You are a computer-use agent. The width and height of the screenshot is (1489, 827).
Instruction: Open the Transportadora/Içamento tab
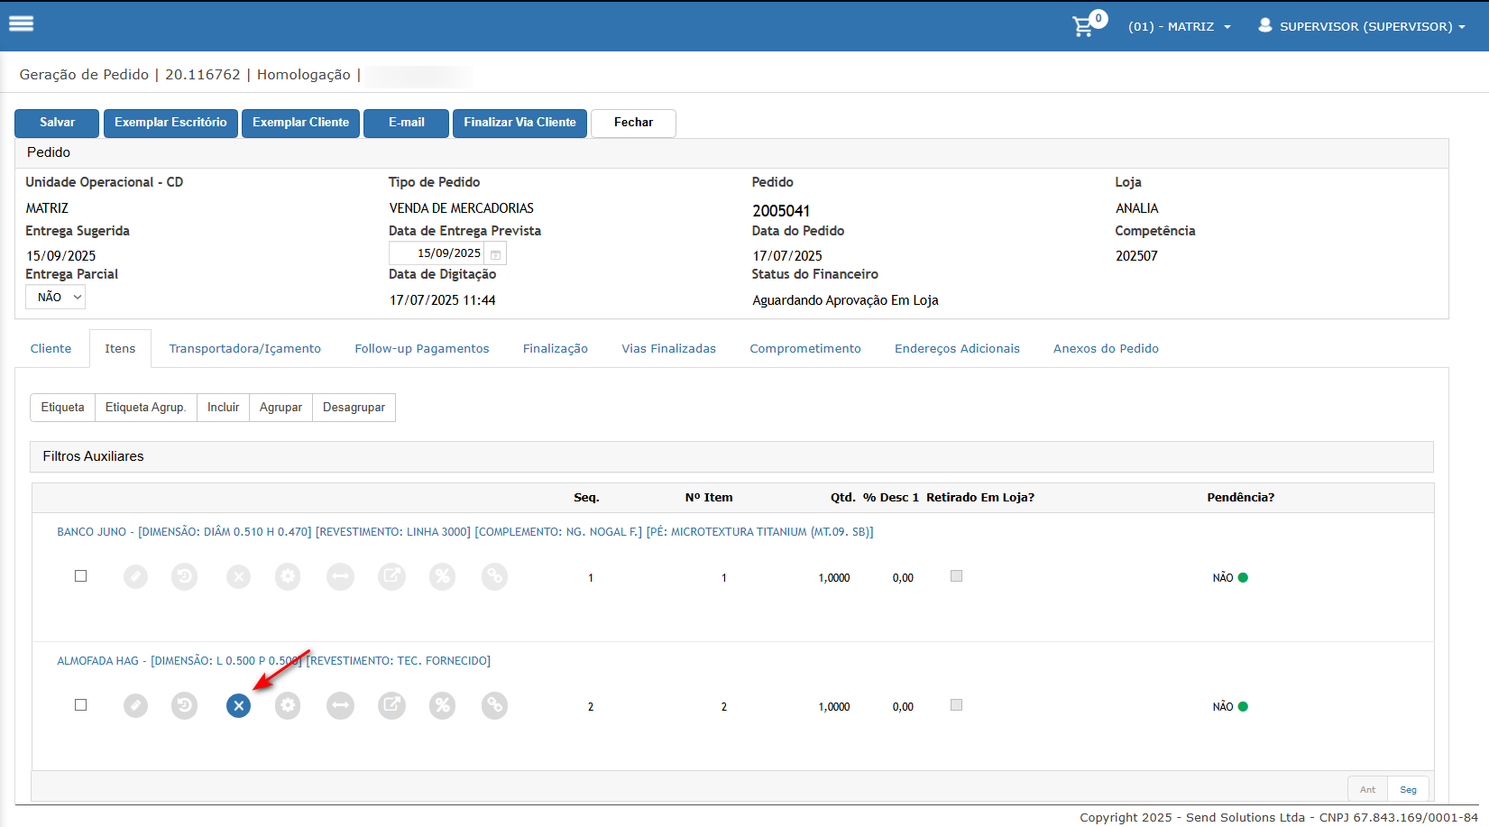click(x=245, y=349)
